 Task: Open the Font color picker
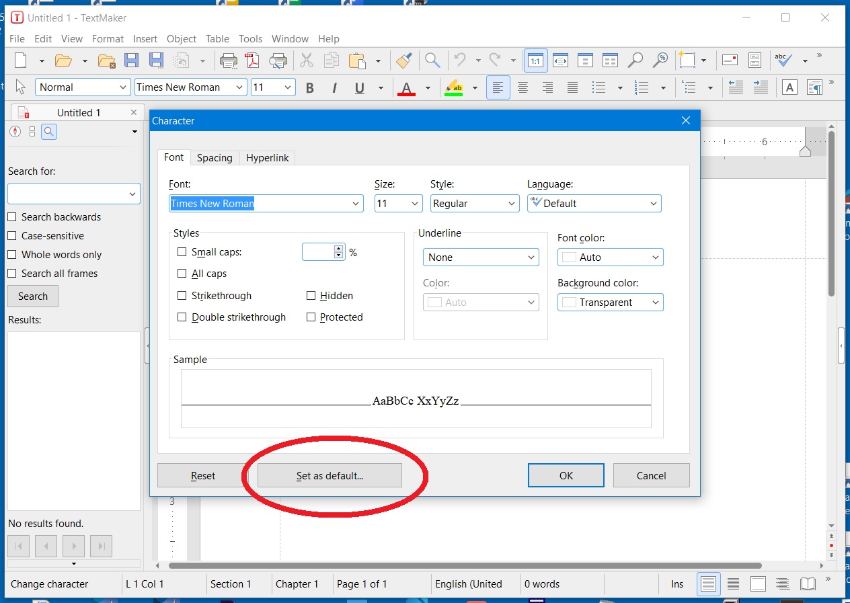pos(610,257)
